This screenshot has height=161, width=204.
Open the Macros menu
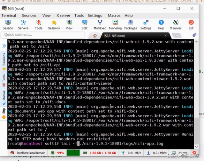point(114,16)
